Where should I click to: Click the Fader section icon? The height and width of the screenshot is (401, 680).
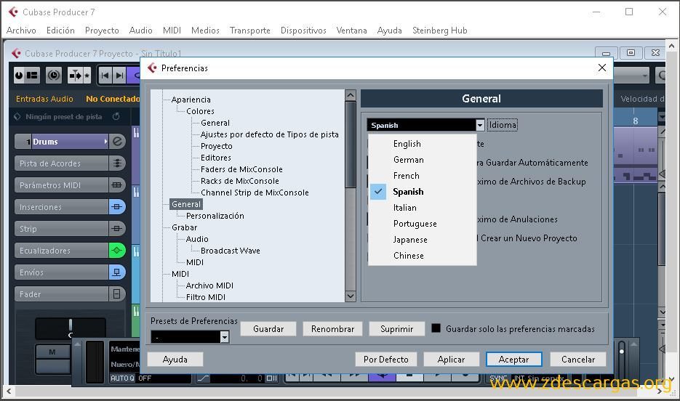[117, 294]
